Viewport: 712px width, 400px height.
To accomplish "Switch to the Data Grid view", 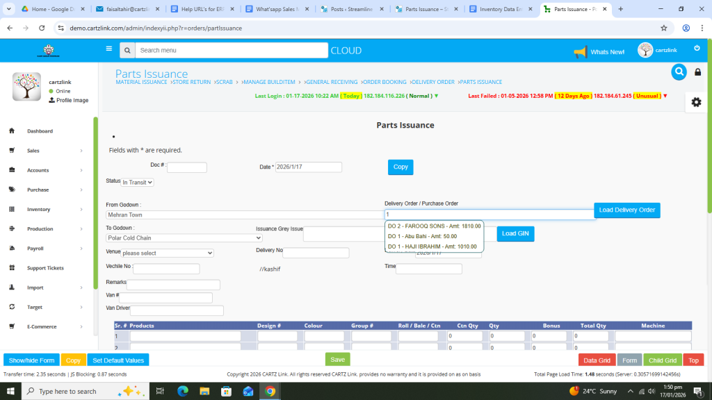I will point(597,360).
